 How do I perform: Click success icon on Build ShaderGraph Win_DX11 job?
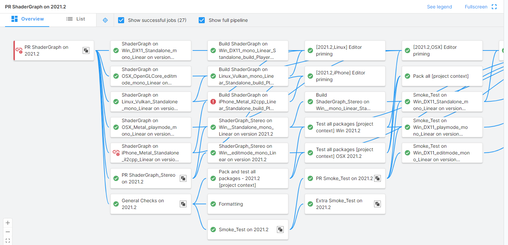coord(213,50)
